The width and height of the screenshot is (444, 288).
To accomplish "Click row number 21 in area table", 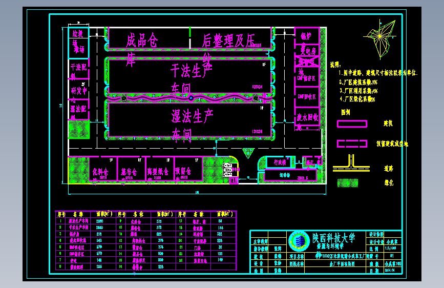I will (181, 247).
